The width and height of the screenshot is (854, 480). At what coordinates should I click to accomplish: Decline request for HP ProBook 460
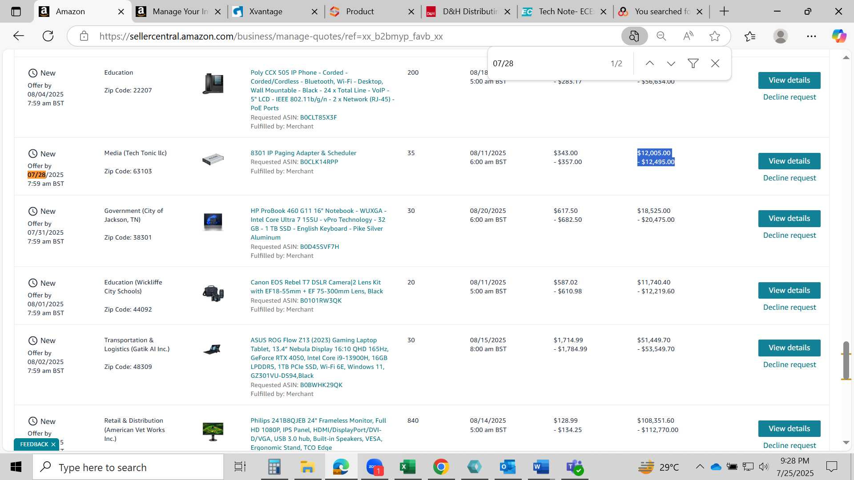coord(790,235)
